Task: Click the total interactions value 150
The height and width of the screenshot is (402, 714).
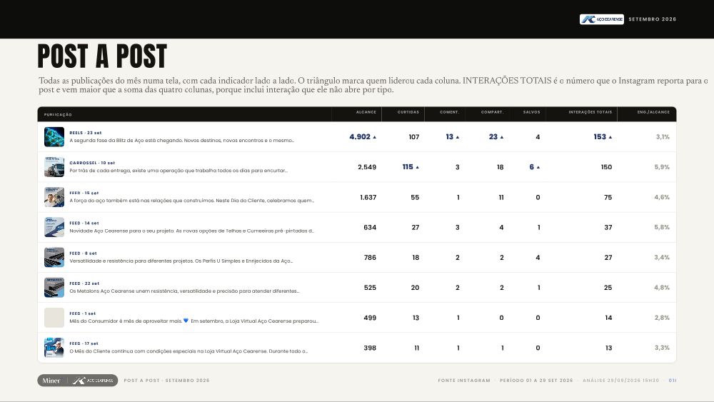Action: (606, 167)
